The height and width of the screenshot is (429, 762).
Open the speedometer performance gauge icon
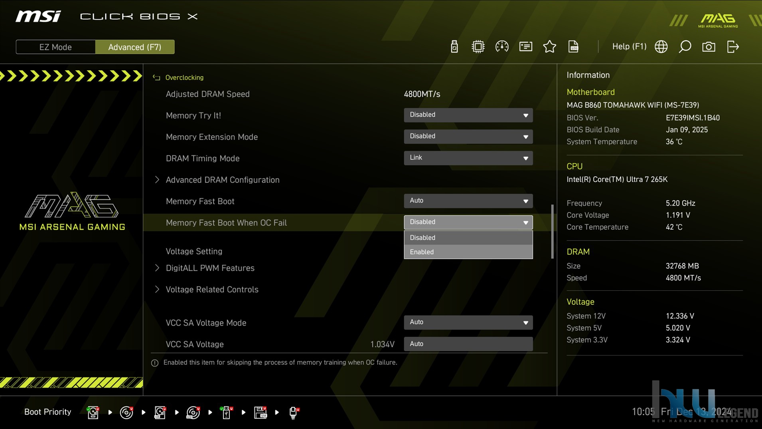coord(502,47)
